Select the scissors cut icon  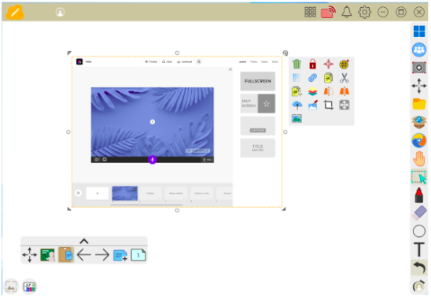(344, 78)
